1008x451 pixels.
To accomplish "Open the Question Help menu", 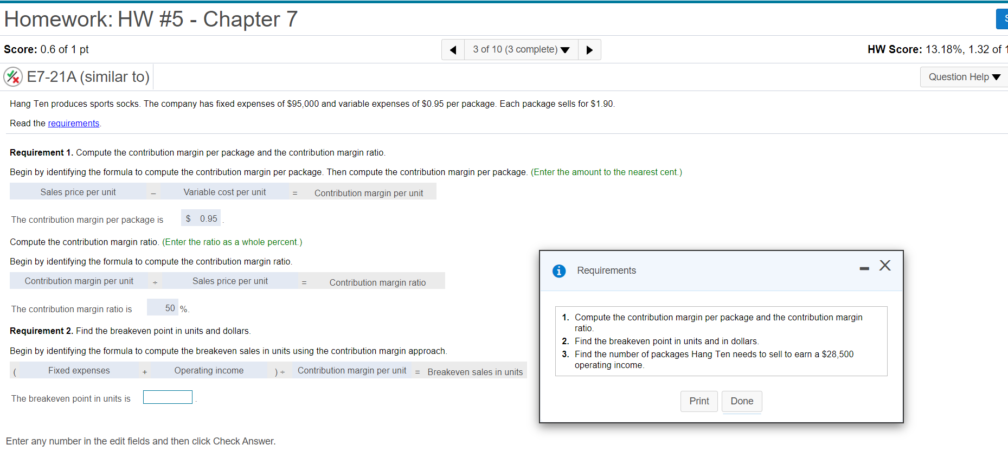I will pyautogui.click(x=964, y=77).
